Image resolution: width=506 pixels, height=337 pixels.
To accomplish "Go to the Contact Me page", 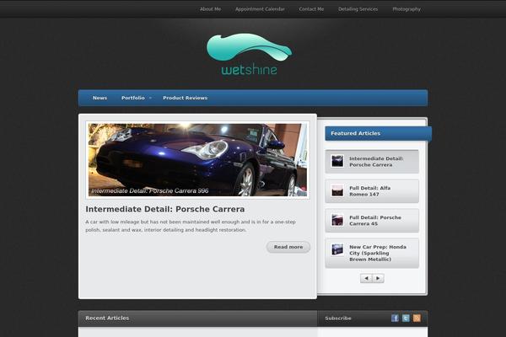I will pos(311,9).
